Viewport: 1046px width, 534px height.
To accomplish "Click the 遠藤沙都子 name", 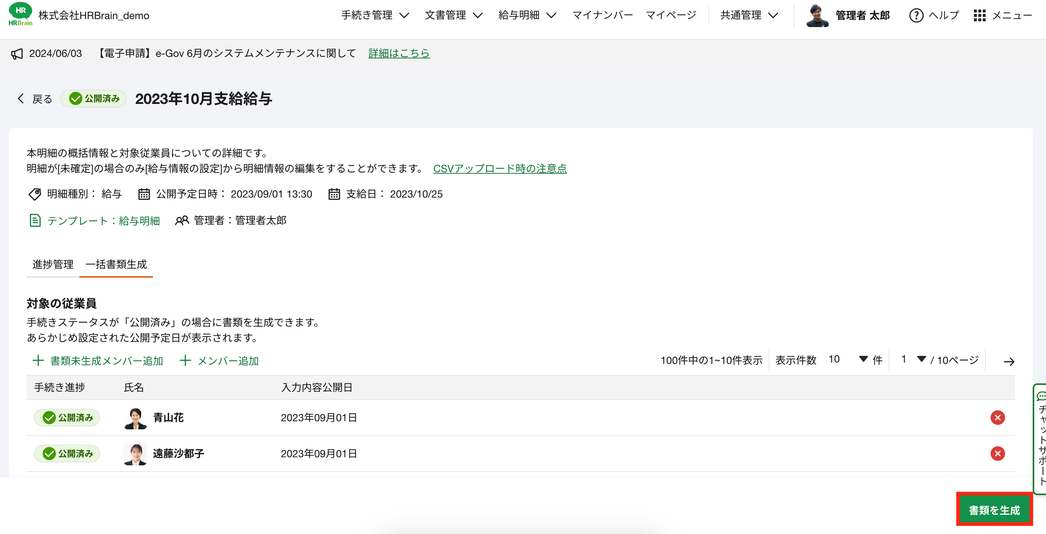I will tap(178, 453).
